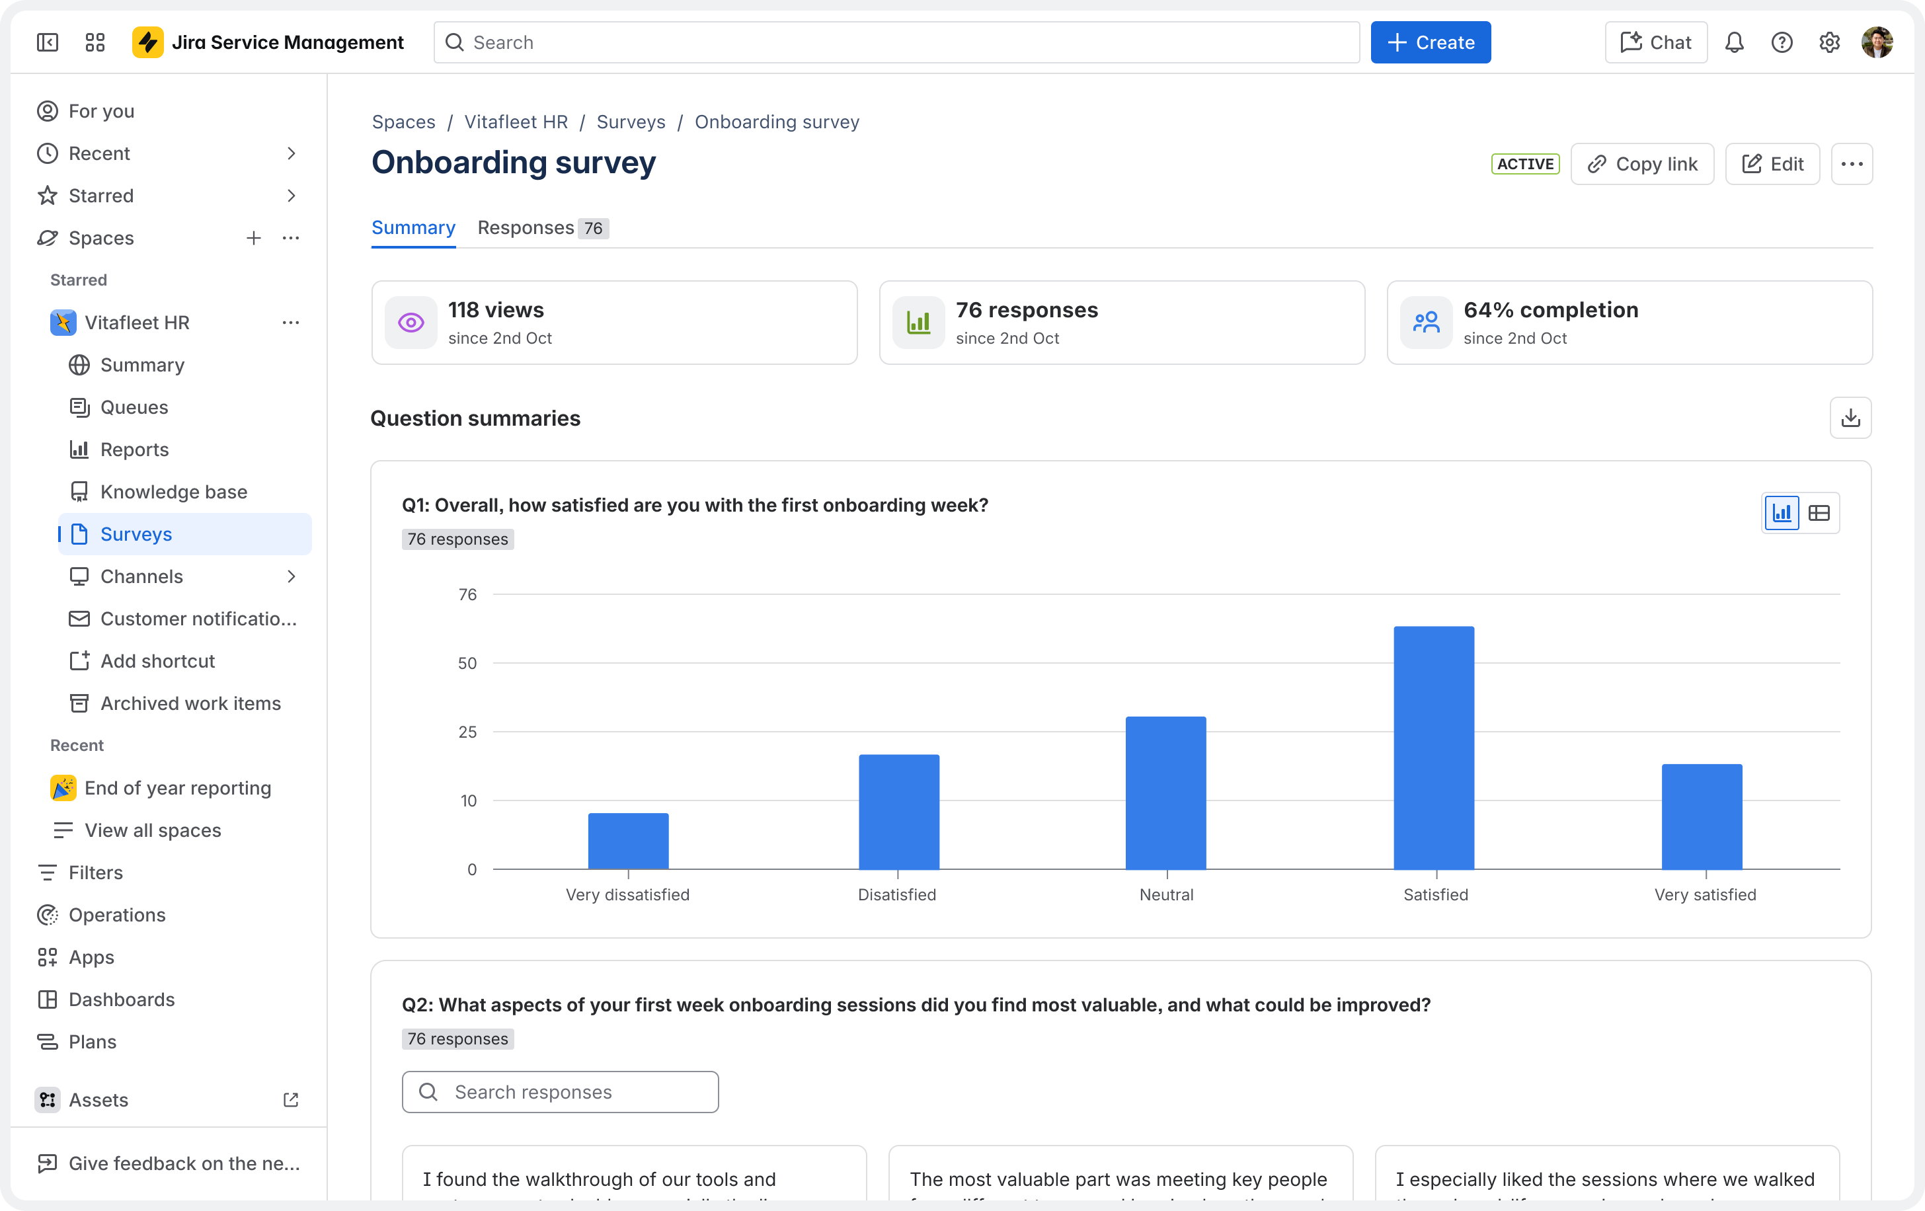Viewport: 1925px width, 1211px height.
Task: Open the notifications bell
Action: click(x=1735, y=42)
